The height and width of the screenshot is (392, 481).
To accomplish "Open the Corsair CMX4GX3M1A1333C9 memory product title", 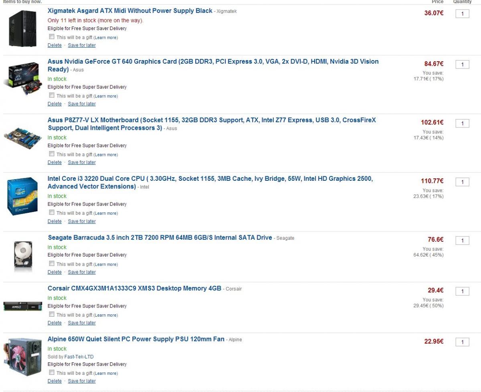I will [134, 289].
